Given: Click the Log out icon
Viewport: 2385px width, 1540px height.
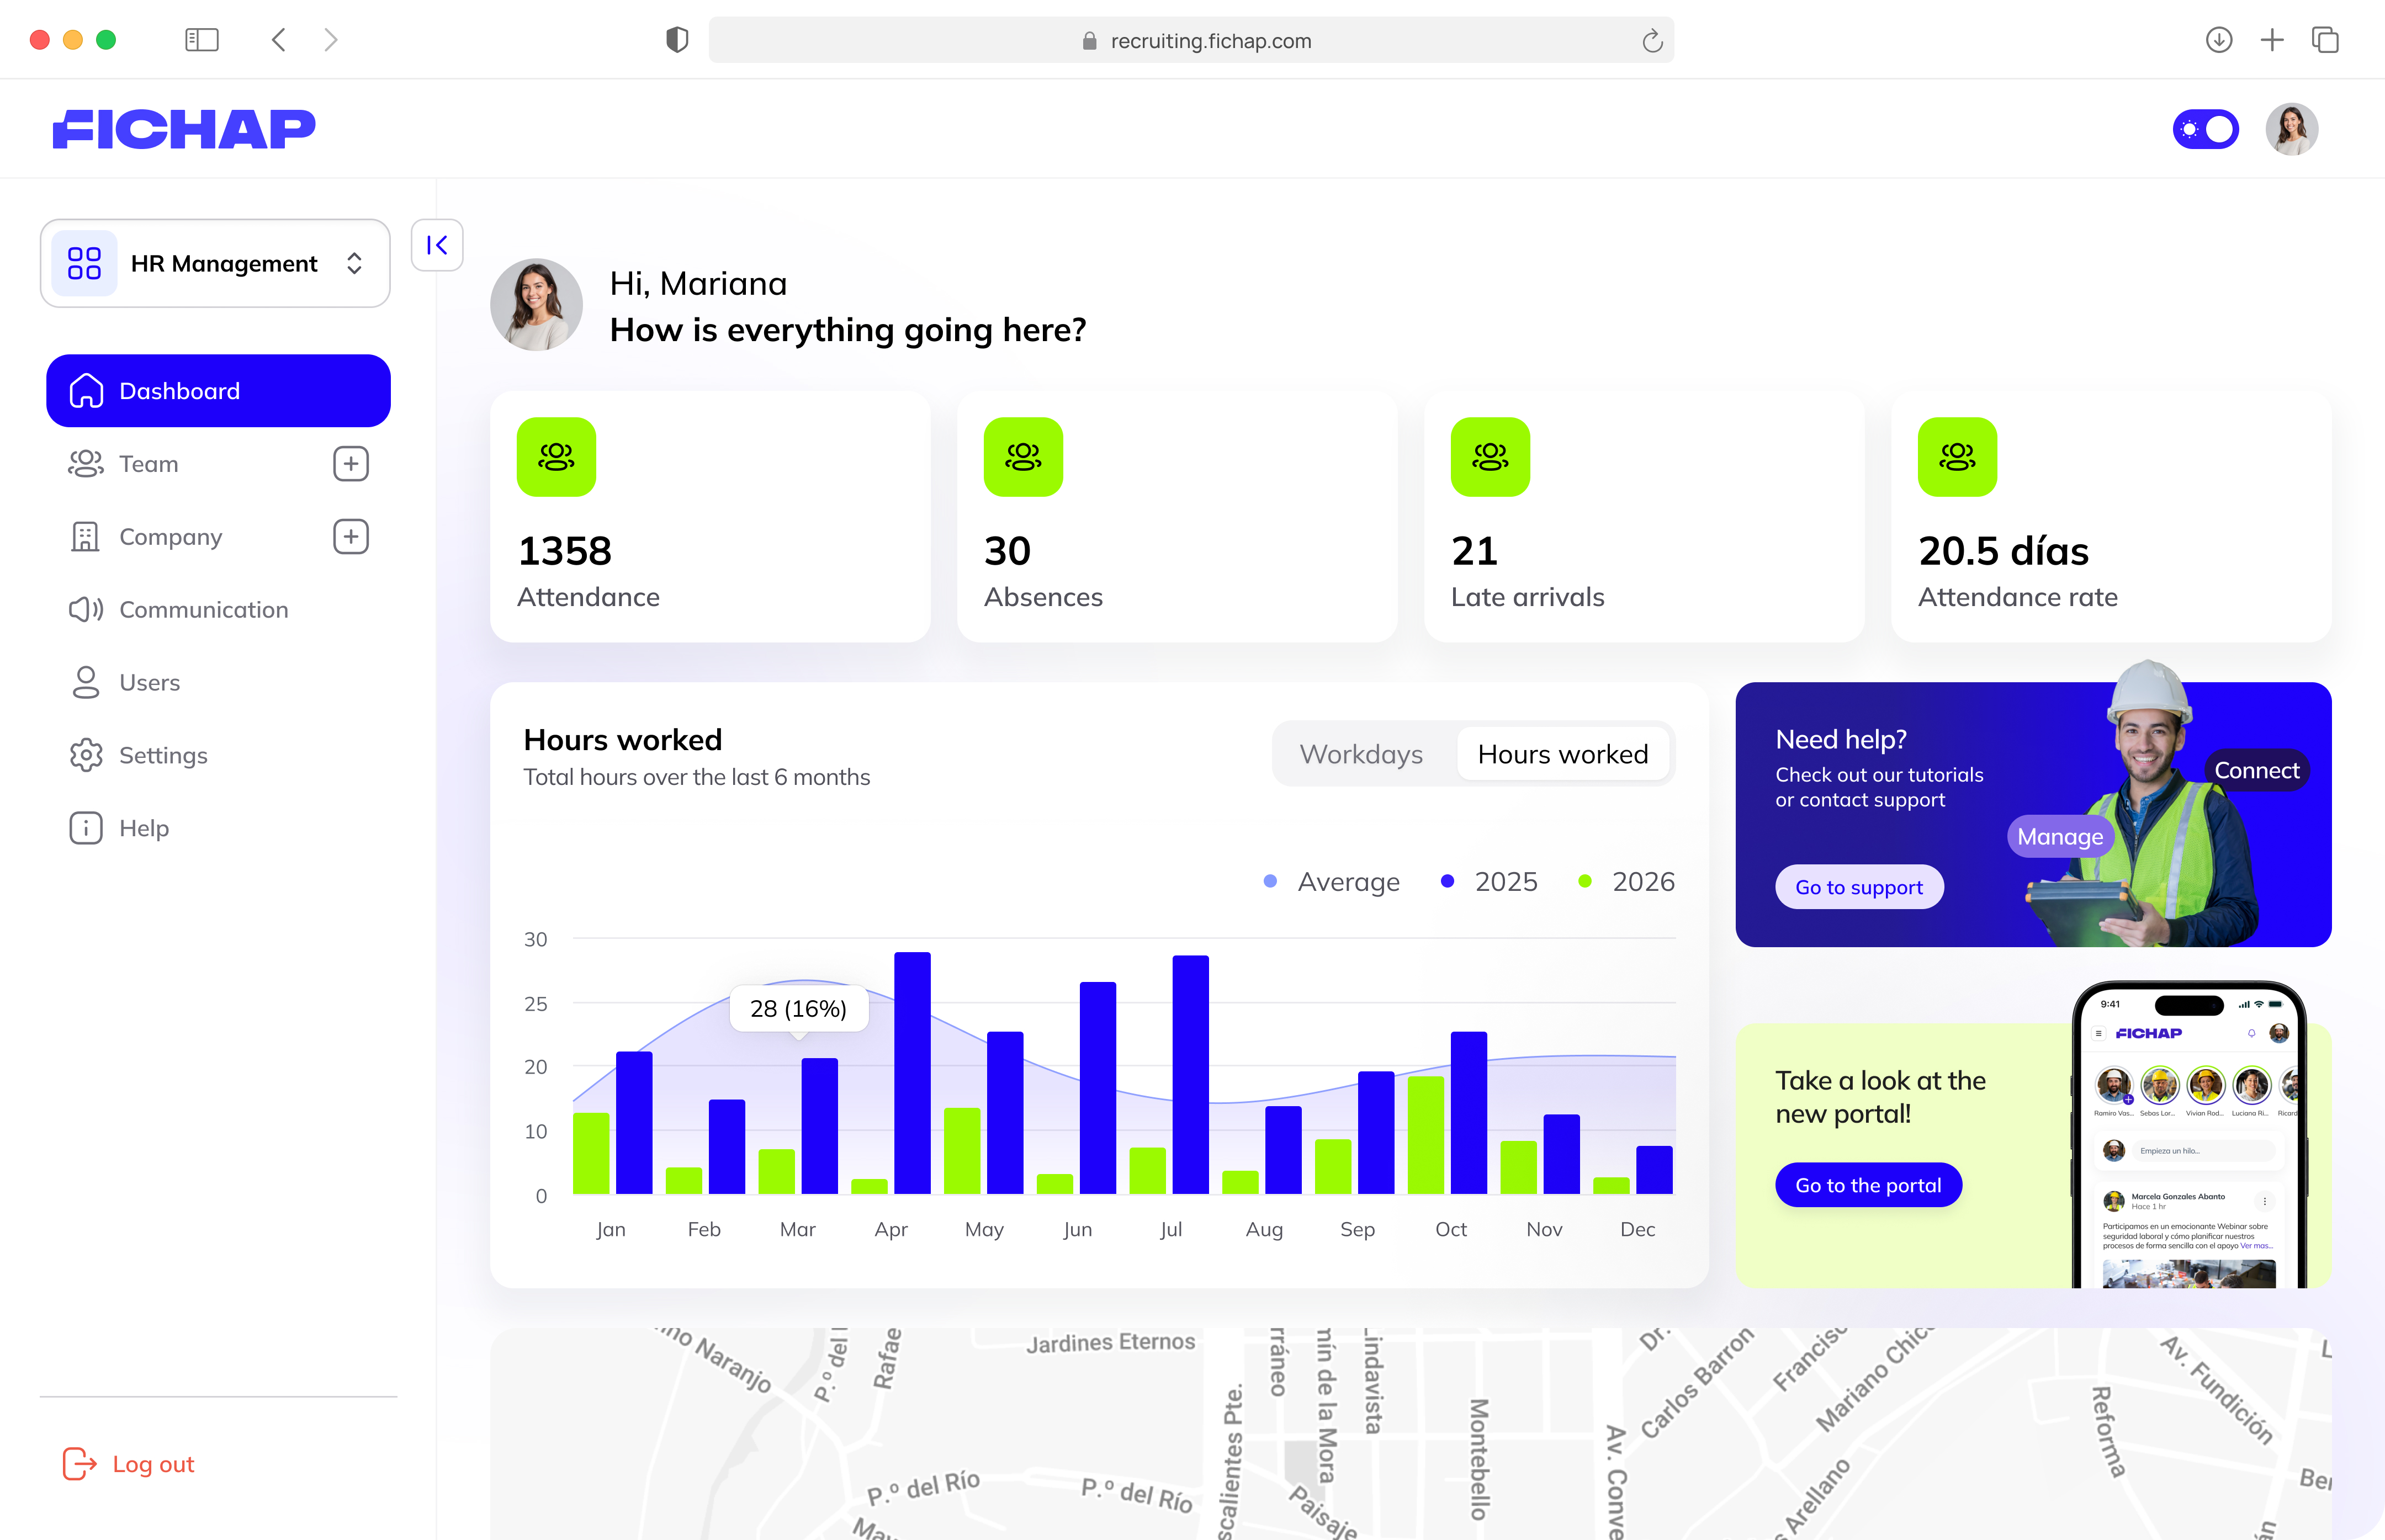Looking at the screenshot, I should tap(80, 1463).
